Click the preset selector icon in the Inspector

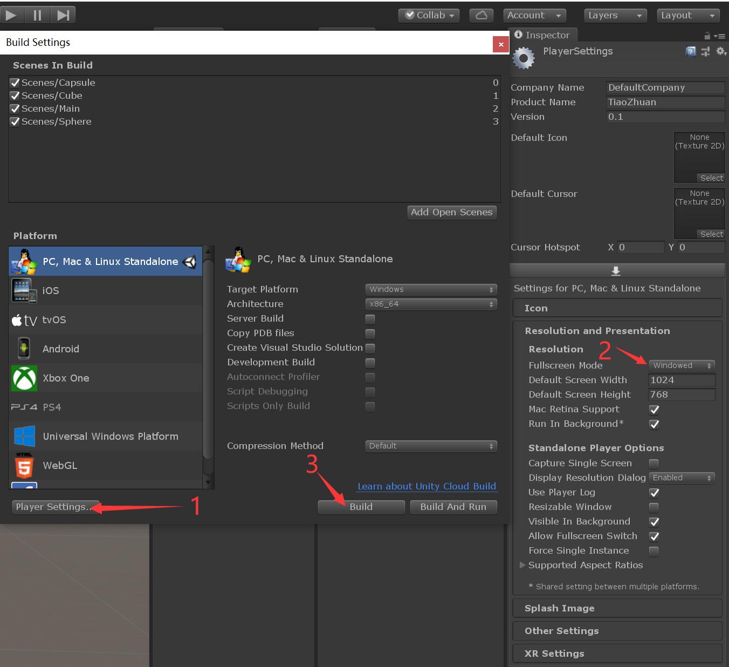click(706, 51)
